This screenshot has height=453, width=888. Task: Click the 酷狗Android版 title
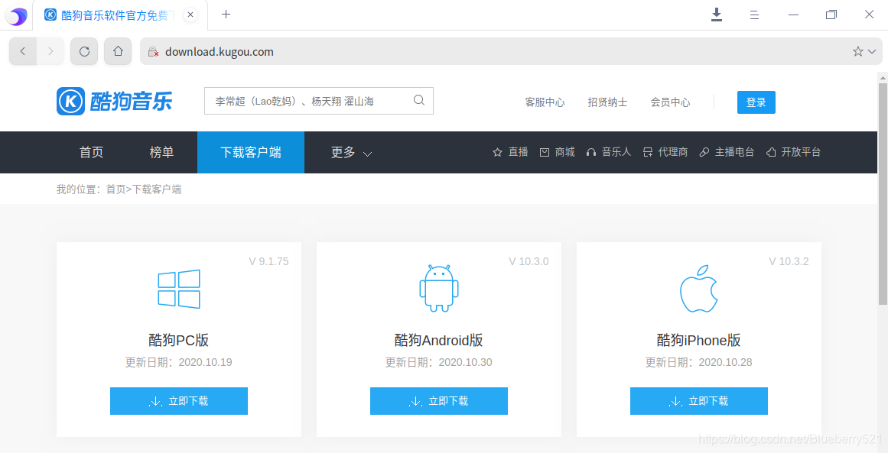tap(439, 341)
